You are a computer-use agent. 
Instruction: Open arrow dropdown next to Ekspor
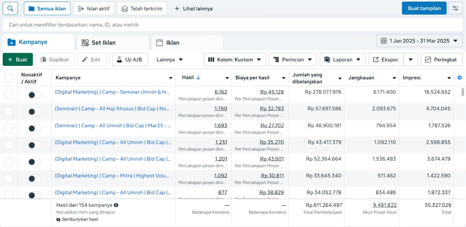tap(411, 60)
